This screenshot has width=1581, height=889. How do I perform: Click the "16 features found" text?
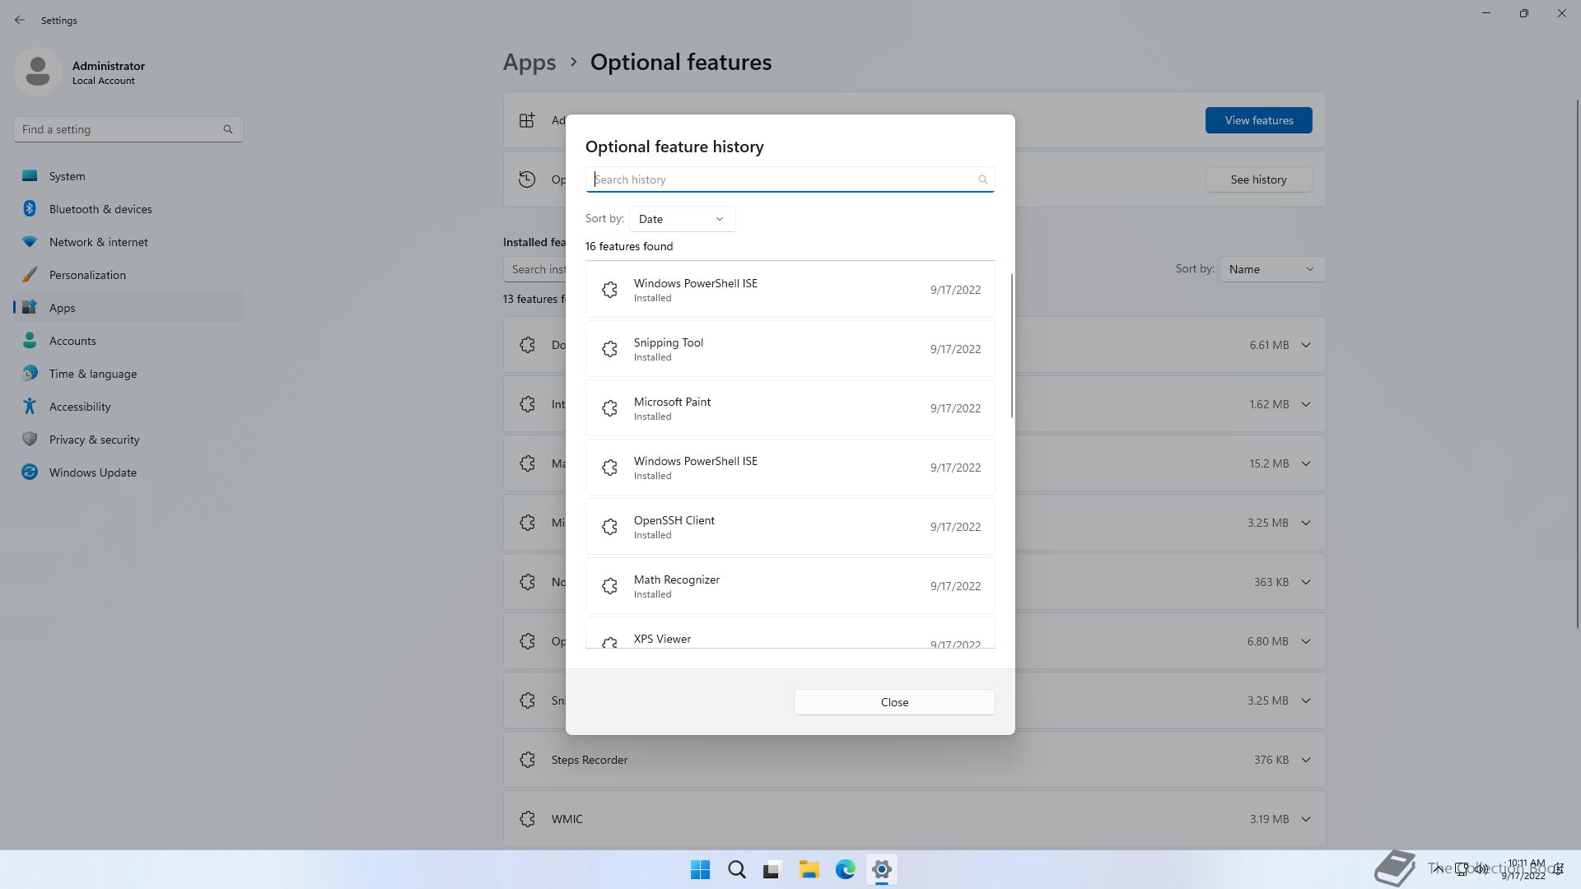629,246
